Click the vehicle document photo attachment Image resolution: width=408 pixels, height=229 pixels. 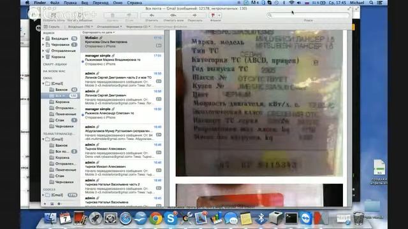click(259, 103)
